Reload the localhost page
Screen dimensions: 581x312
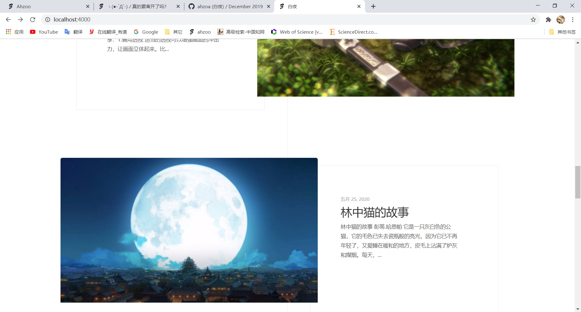point(33,20)
